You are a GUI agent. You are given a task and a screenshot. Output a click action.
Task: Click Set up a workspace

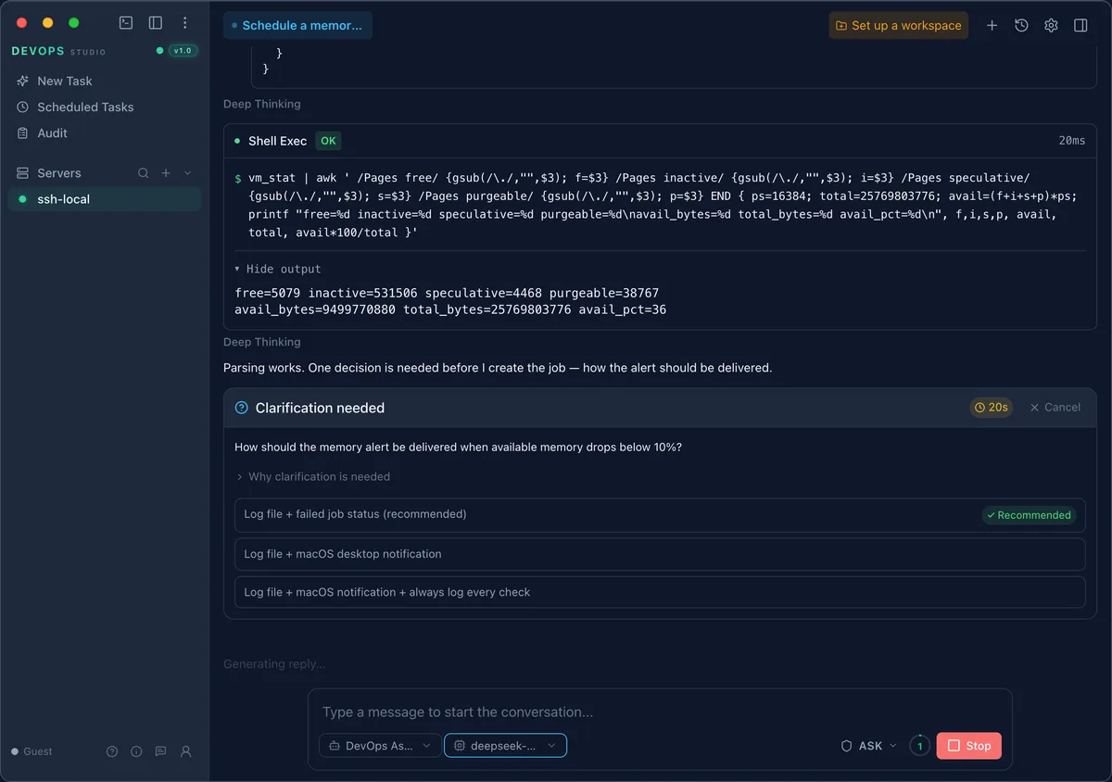click(x=898, y=25)
